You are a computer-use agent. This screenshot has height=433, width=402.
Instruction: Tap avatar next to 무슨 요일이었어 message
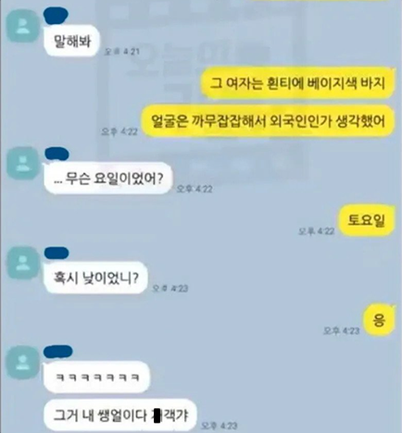pos(22,164)
